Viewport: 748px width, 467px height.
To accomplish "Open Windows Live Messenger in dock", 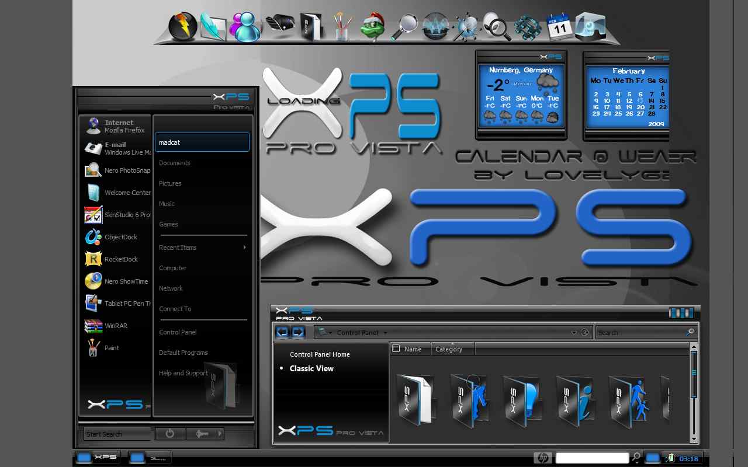I will 245,27.
